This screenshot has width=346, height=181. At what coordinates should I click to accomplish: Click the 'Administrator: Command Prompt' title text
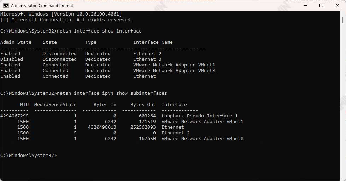tap(42, 6)
